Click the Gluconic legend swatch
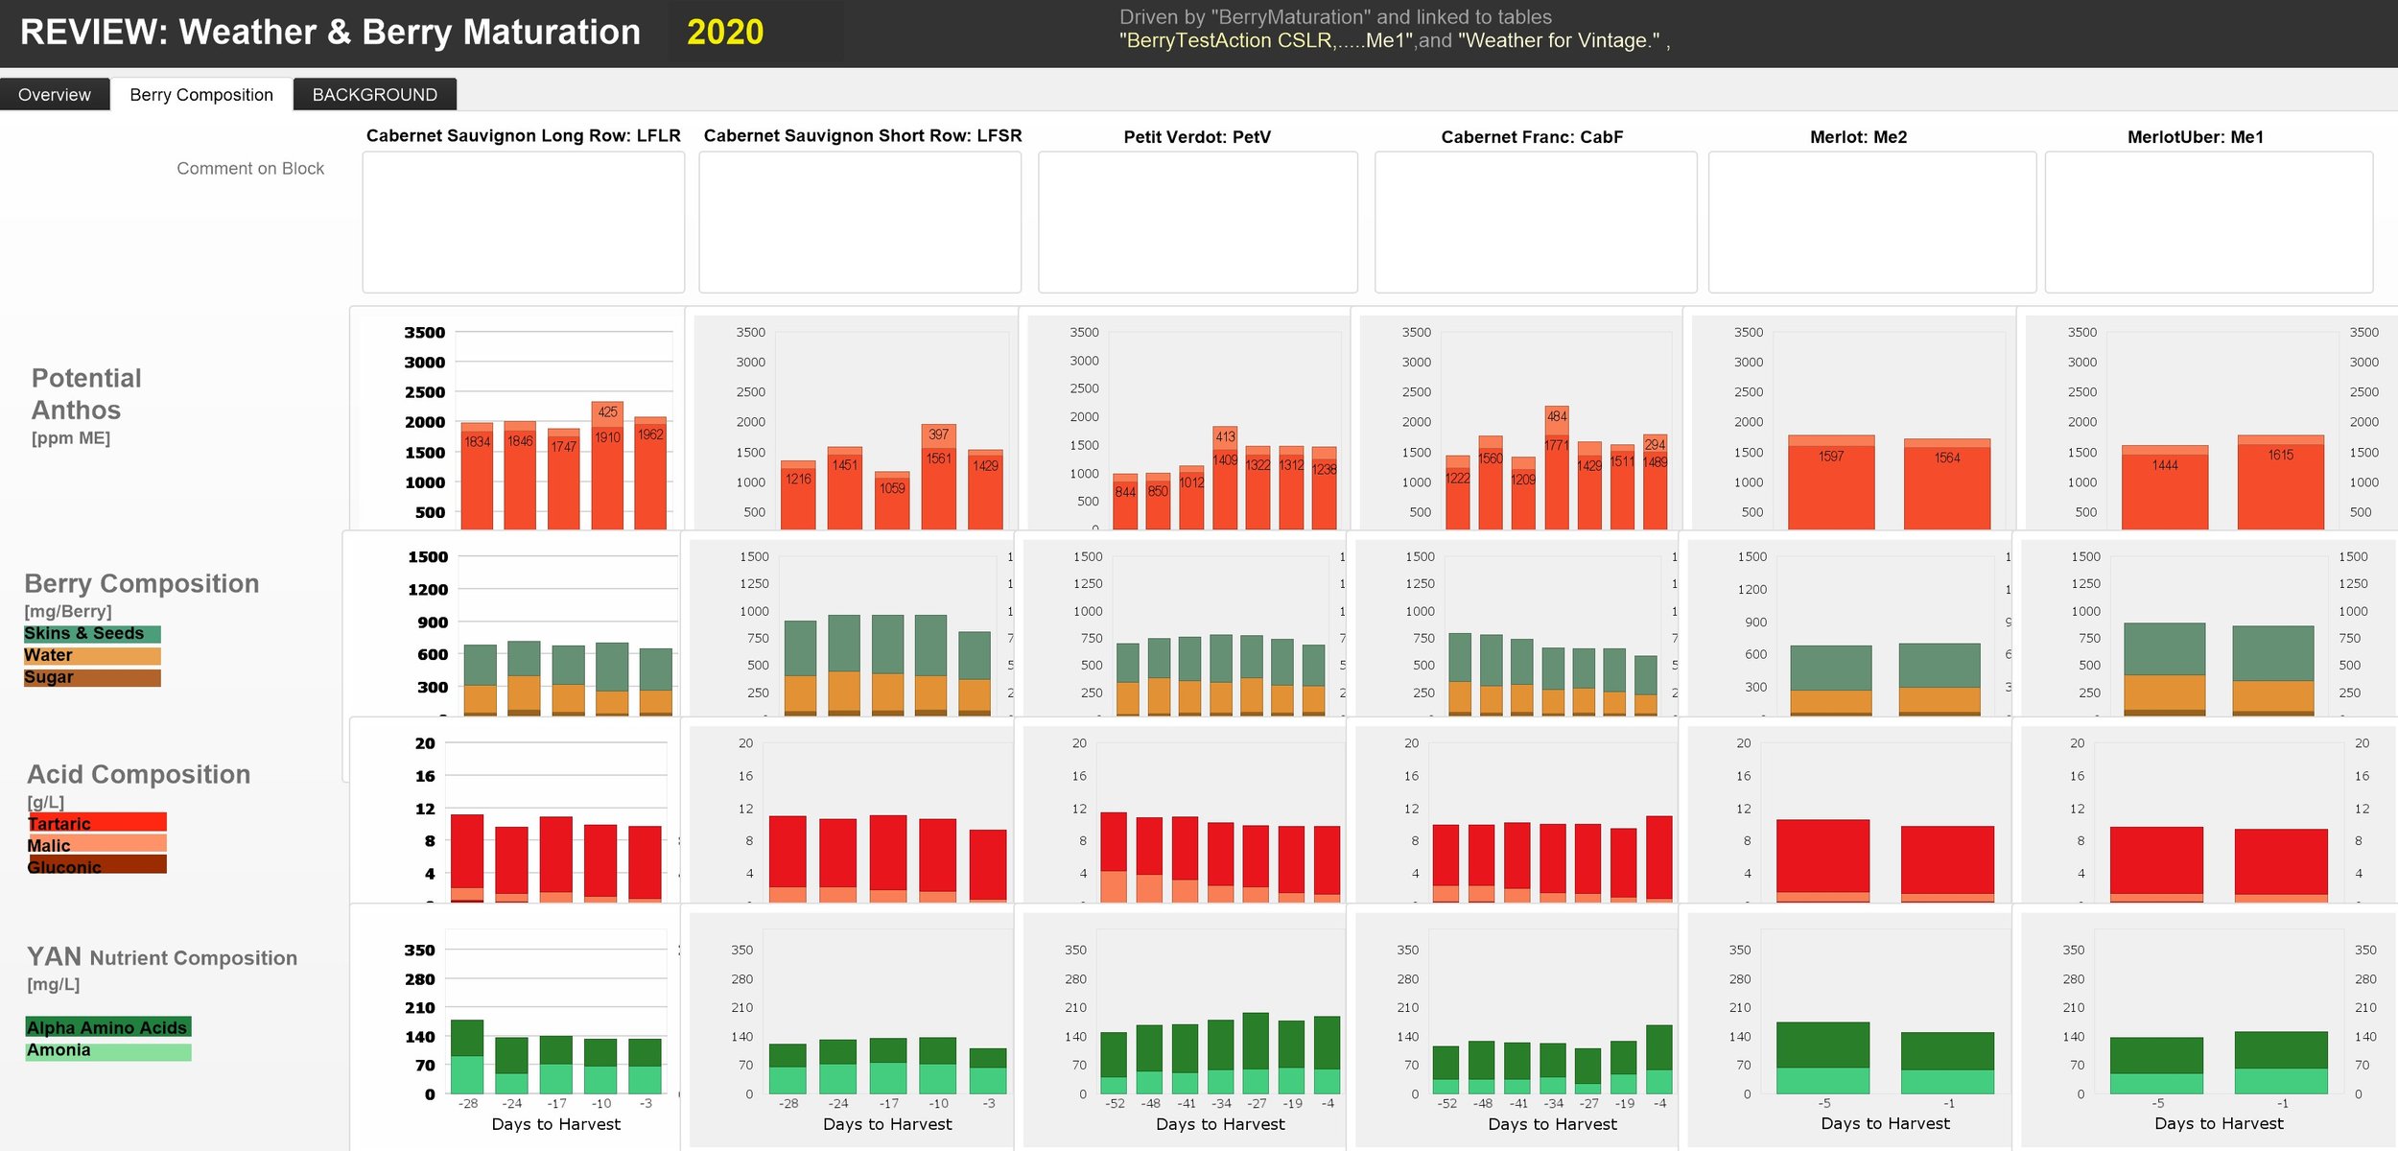2398x1151 pixels. 97,865
